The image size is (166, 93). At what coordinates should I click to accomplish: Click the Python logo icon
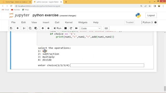(138, 16)
